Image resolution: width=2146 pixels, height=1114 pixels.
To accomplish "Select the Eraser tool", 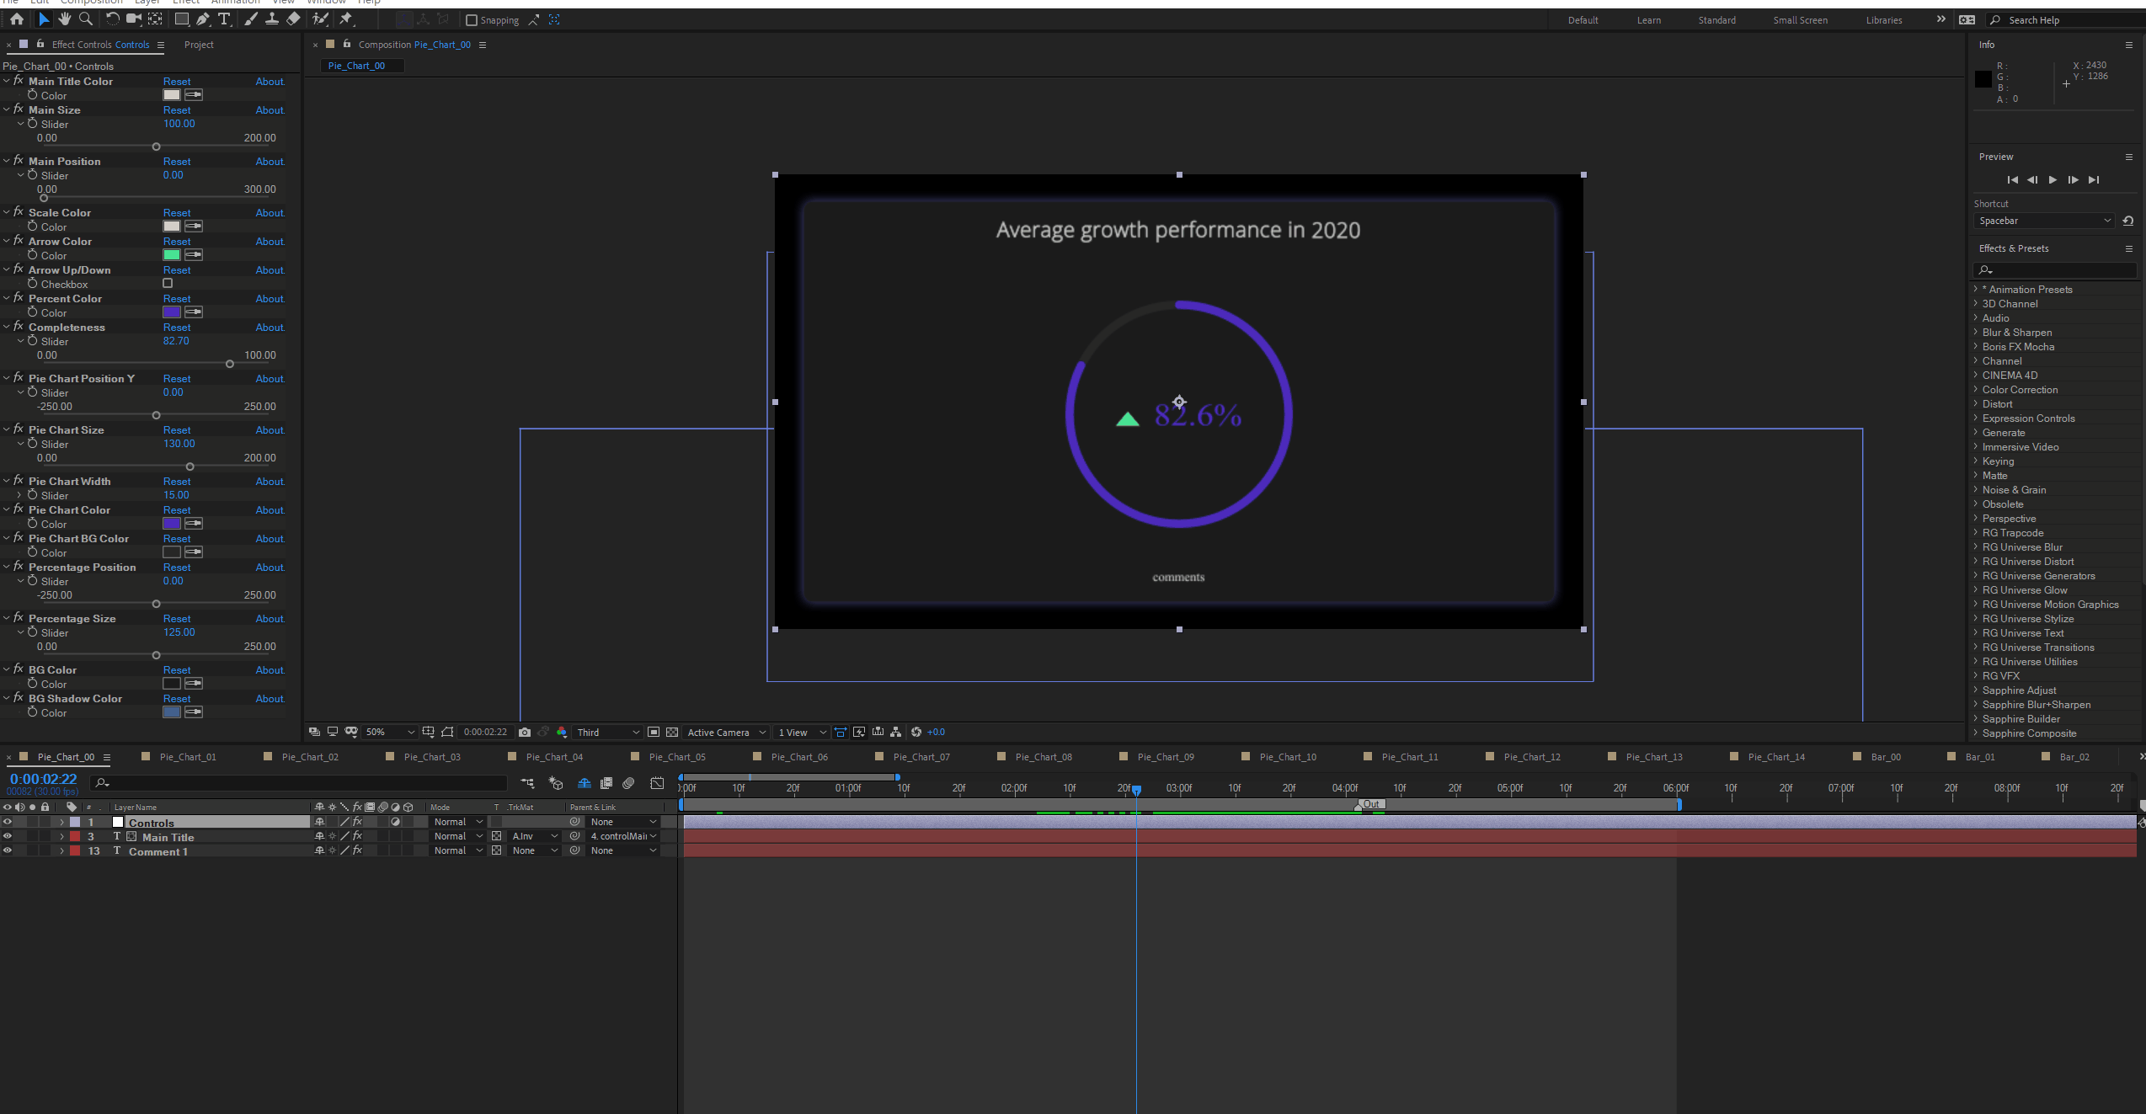I will coord(293,19).
